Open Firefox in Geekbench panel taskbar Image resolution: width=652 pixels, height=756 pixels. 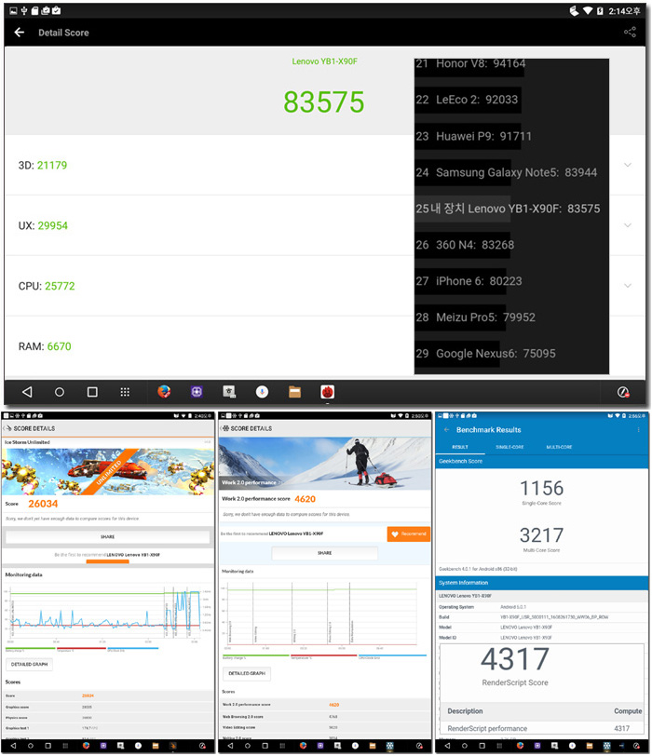coord(520,746)
